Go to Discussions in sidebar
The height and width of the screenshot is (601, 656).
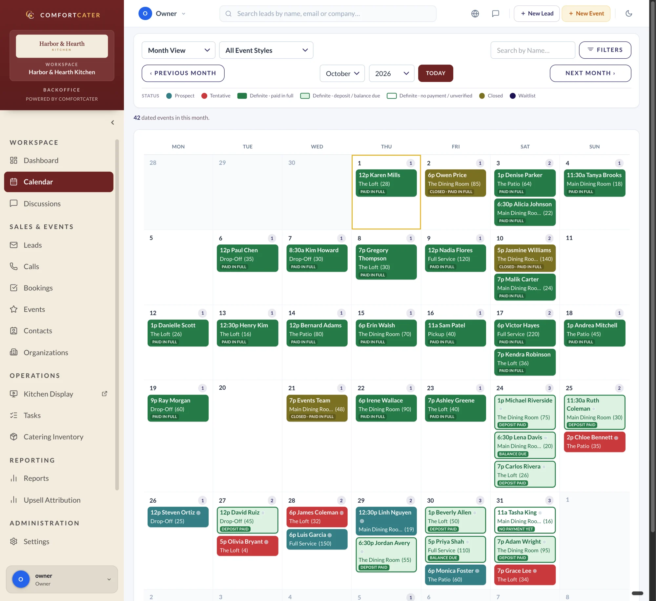59,204
